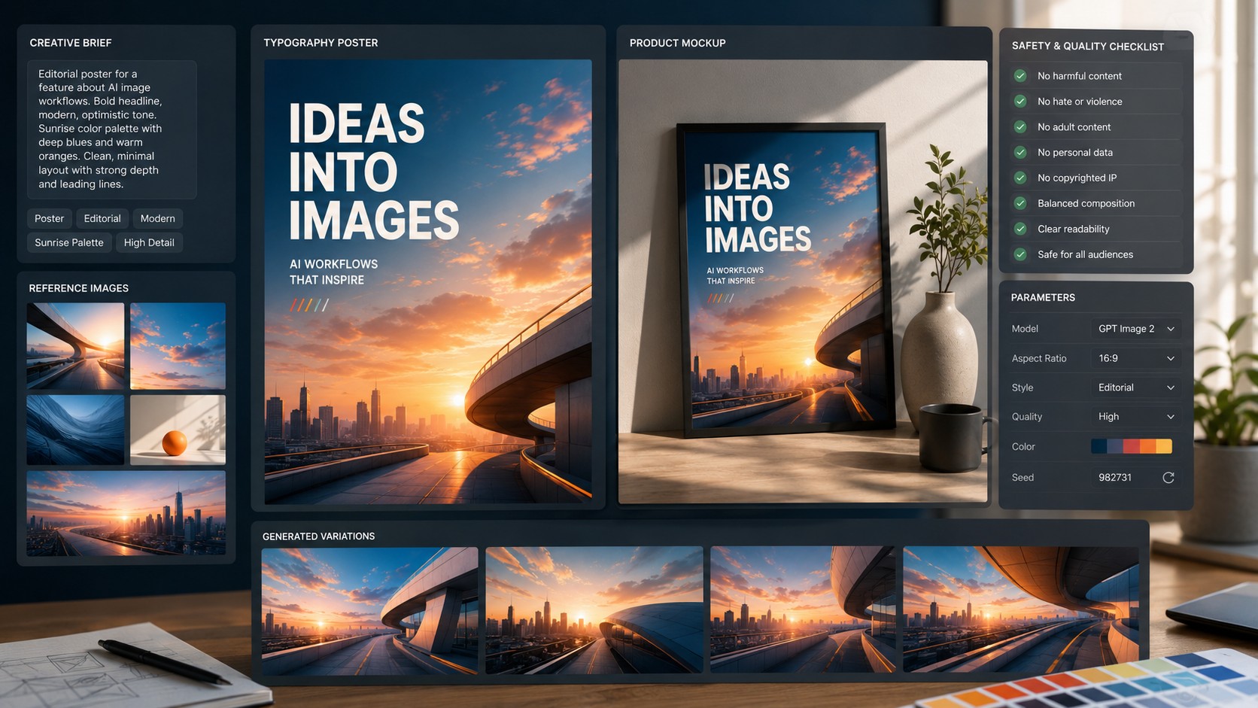Choose the orange color swatch
This screenshot has width=1258, height=708.
1147,446
